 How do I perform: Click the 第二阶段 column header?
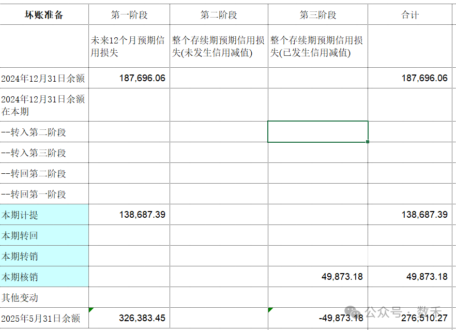(x=219, y=14)
